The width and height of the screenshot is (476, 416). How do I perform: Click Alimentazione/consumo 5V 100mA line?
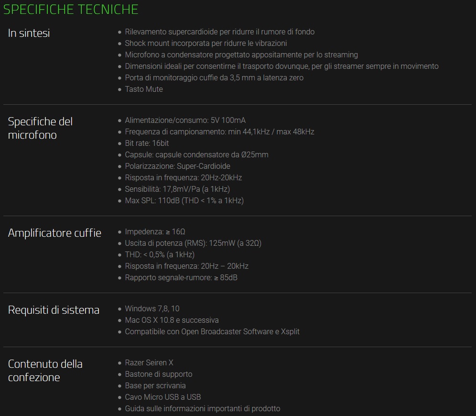point(185,120)
